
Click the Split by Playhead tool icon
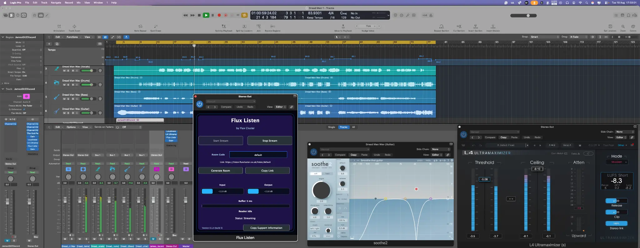tap(224, 27)
